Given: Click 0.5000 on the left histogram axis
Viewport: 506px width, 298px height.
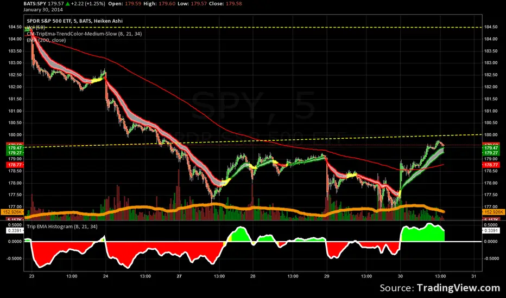Looking at the screenshot, I should point(15,225).
